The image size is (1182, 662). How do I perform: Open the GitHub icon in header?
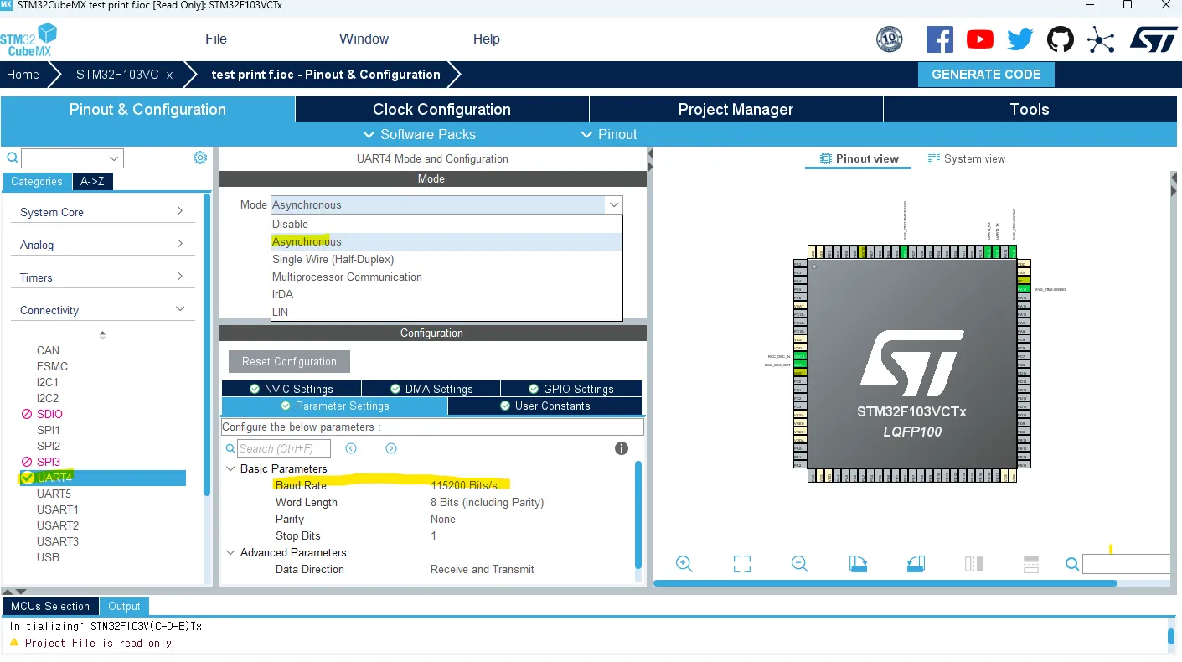point(1061,39)
